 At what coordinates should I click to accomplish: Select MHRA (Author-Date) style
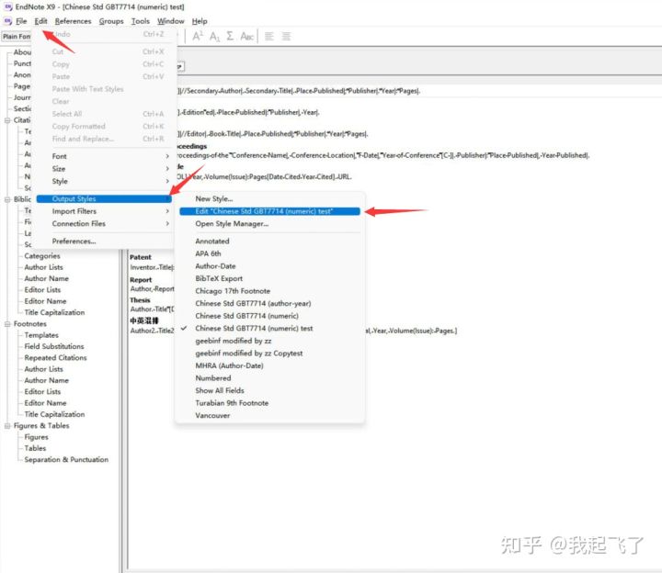[x=269, y=365]
